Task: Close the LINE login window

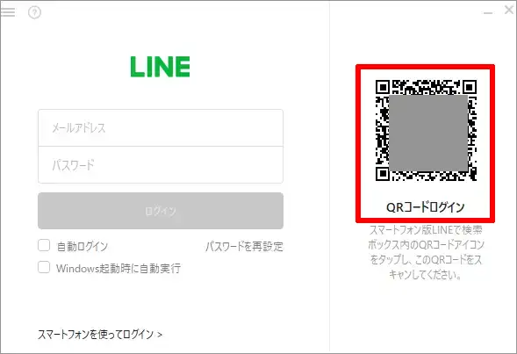Action: 509,10
